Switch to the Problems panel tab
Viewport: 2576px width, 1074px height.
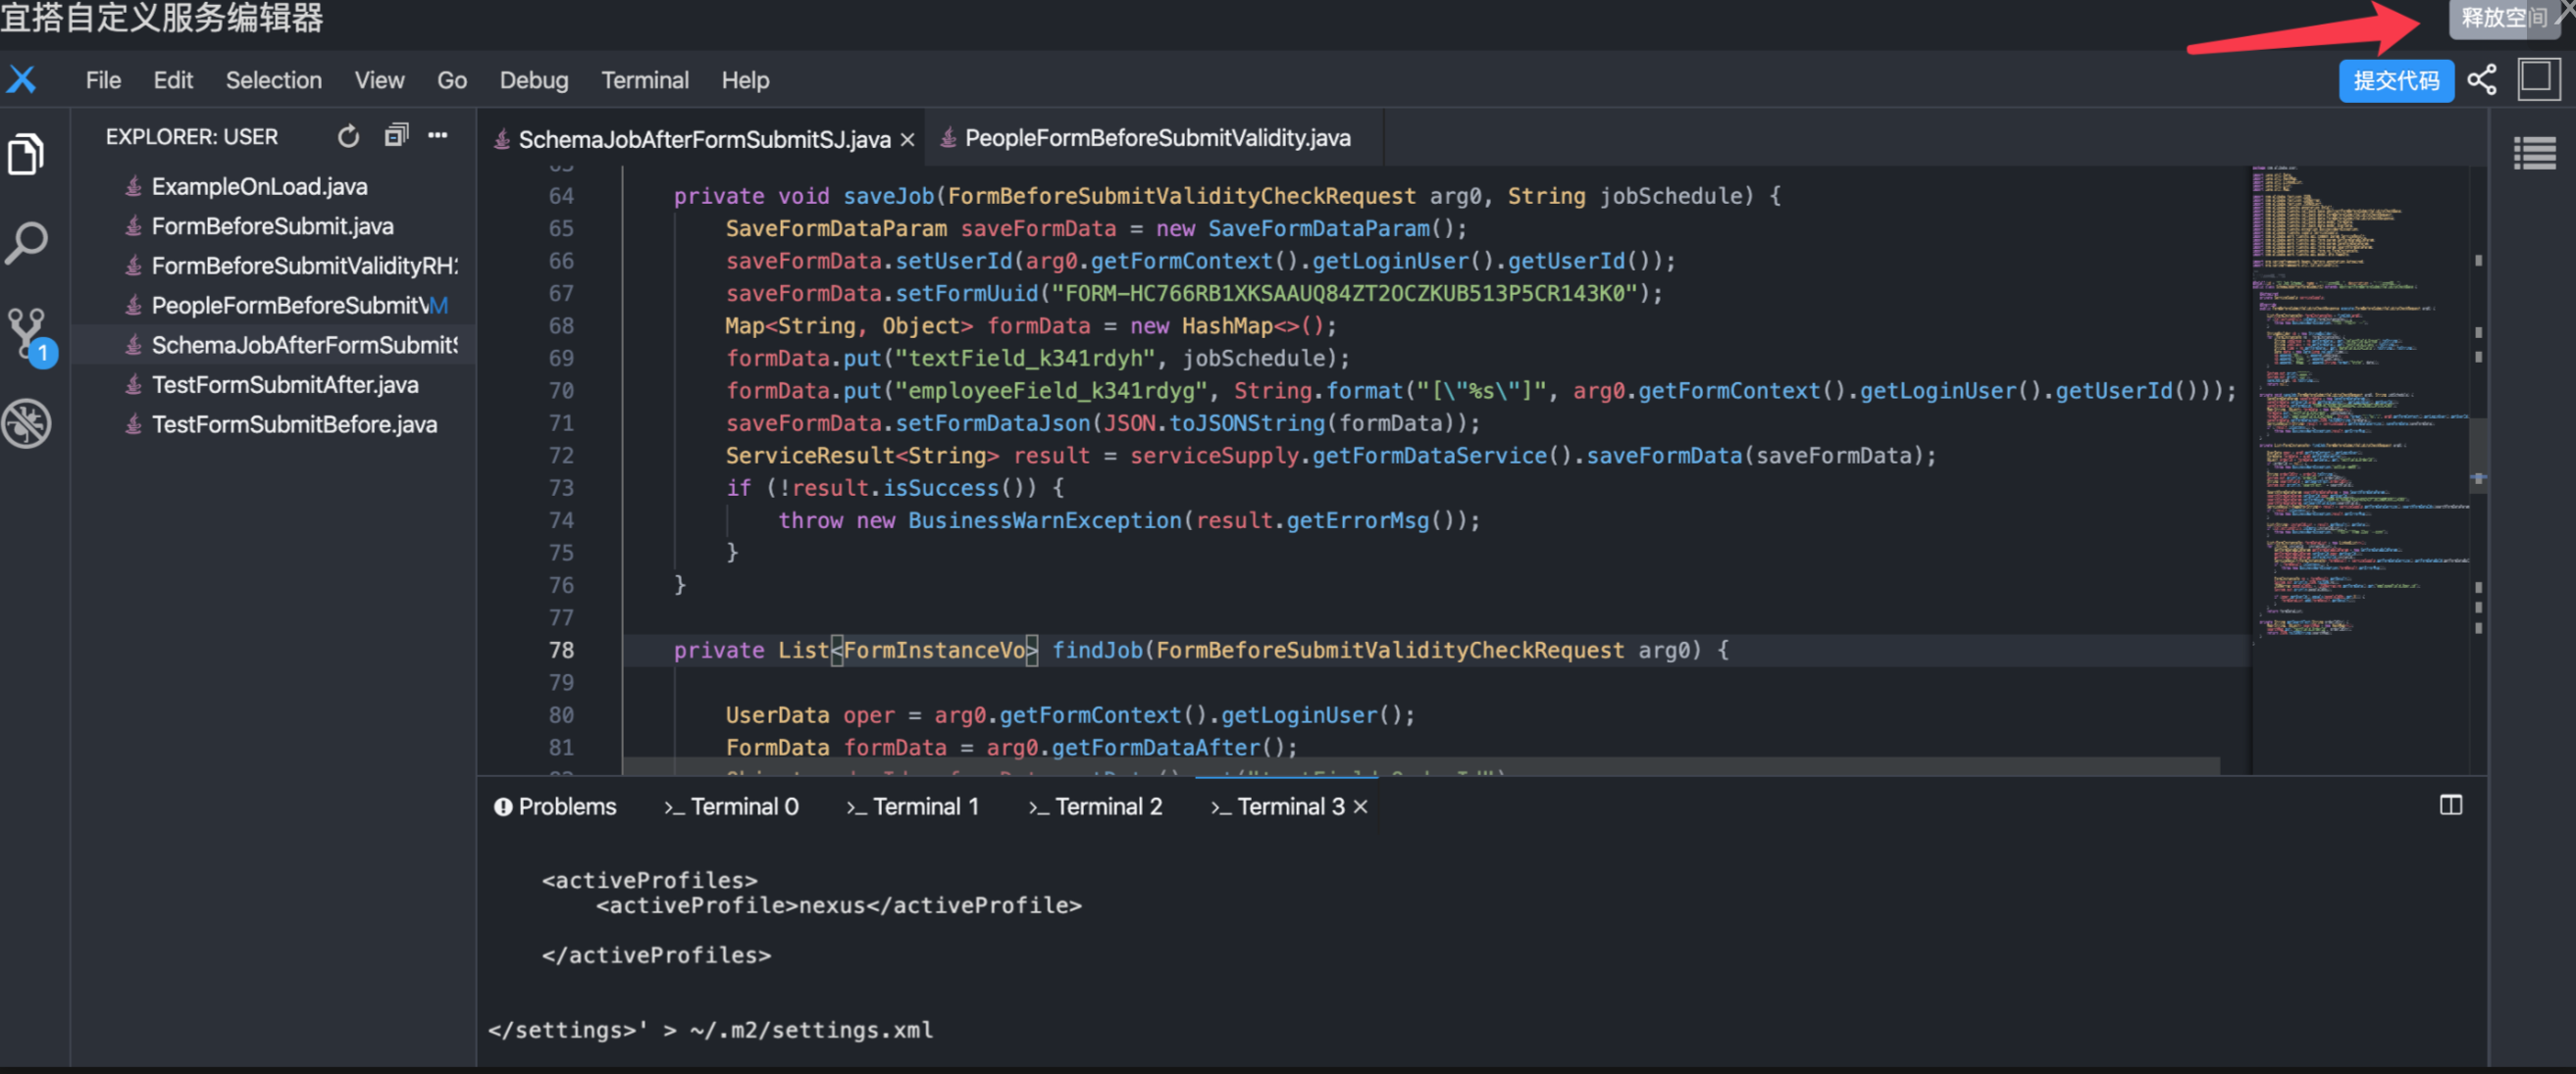(x=555, y=806)
